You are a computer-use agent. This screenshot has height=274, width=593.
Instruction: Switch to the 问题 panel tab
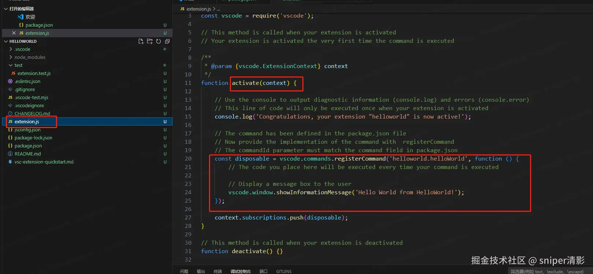tap(184, 271)
